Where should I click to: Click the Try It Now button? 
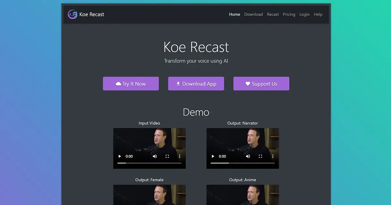pyautogui.click(x=131, y=84)
